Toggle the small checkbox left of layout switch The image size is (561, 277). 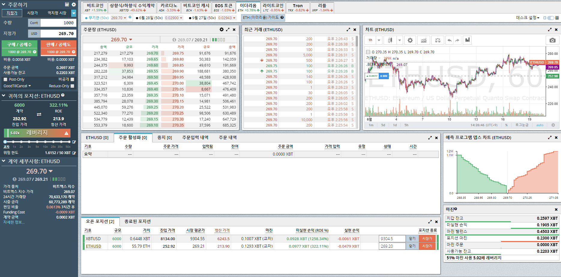(x=545, y=18)
